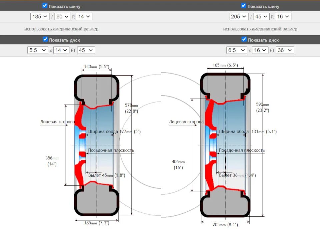
Task: Open the left tire profile 60 dropdown
Action: coord(62,17)
